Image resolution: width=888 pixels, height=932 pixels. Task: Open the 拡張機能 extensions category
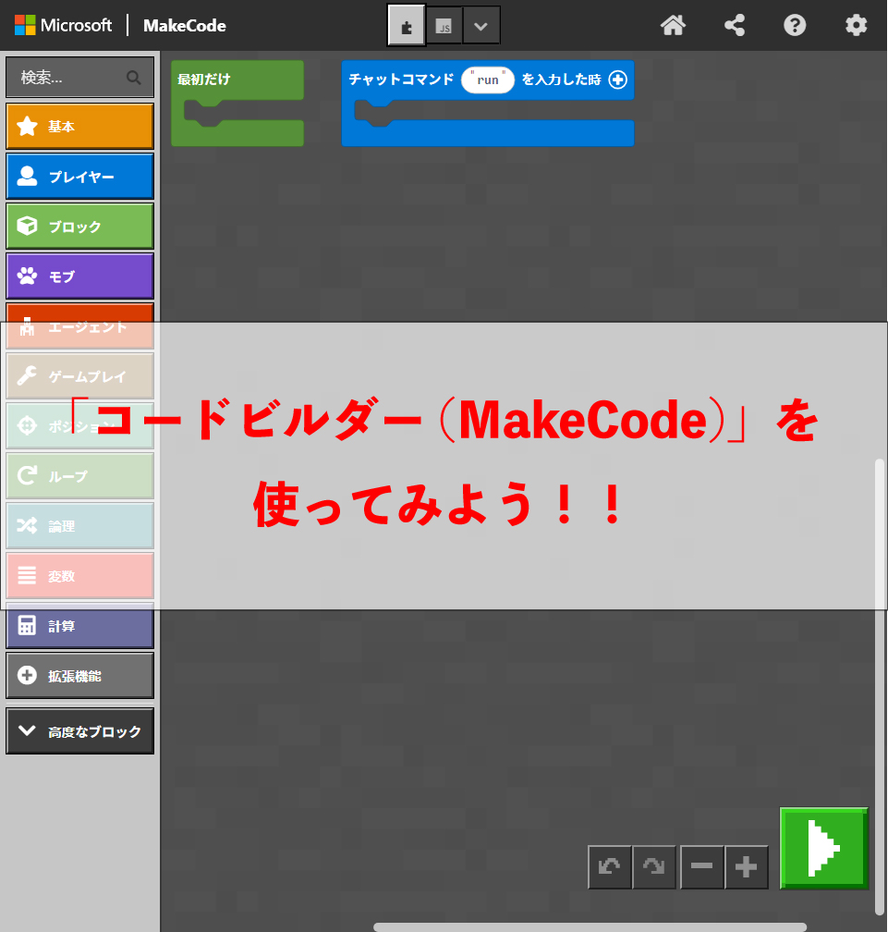coord(79,675)
